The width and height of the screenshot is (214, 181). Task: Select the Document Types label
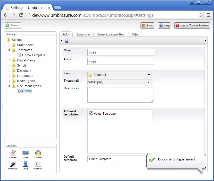coord(29,86)
